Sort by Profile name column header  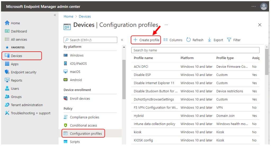[x=143, y=58]
